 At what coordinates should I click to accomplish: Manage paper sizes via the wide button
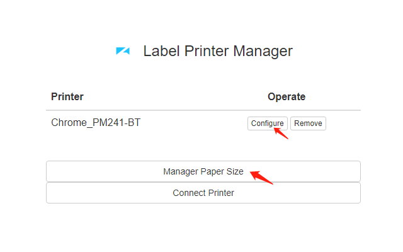tap(203, 171)
